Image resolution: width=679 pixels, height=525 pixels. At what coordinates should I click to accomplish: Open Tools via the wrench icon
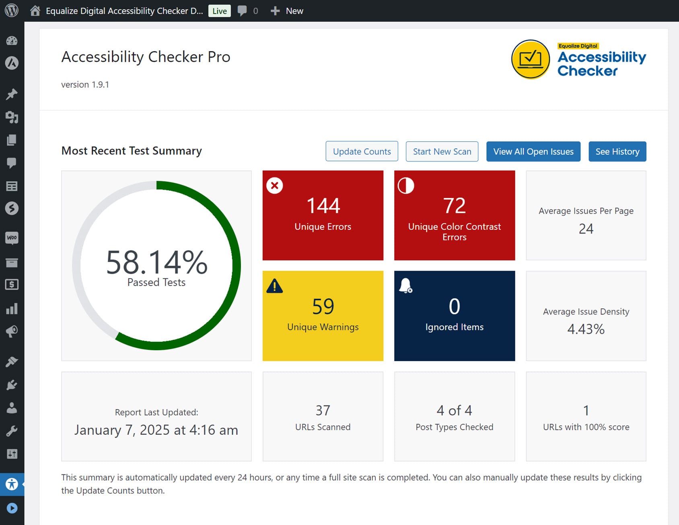(12, 431)
